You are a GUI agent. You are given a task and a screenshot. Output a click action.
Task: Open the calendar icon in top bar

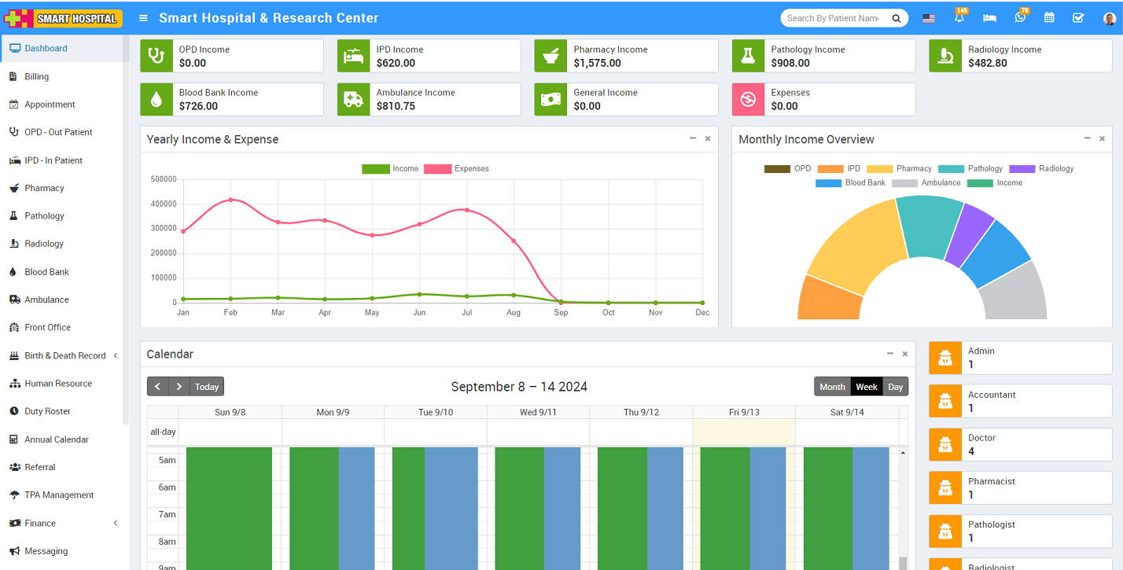pos(1049,18)
